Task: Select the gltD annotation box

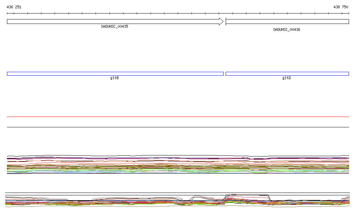Action: pyautogui.click(x=287, y=74)
